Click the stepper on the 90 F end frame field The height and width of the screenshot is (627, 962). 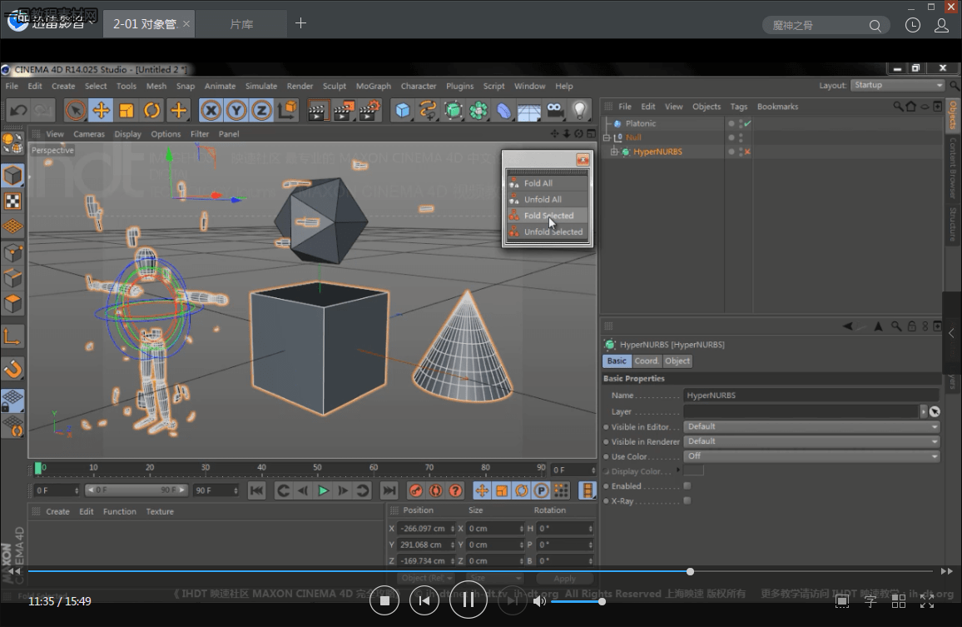tap(235, 490)
